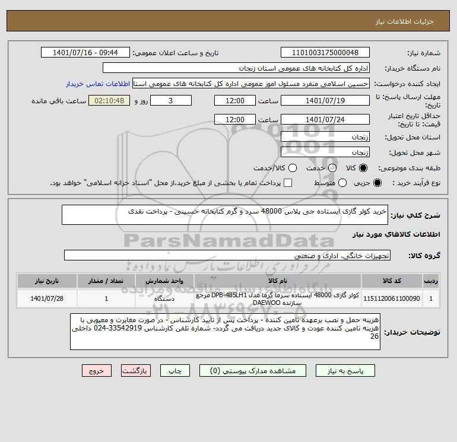457x442 pixels.
Task: Click the goods group field تجهیزات خانگی
Action: coord(227,255)
